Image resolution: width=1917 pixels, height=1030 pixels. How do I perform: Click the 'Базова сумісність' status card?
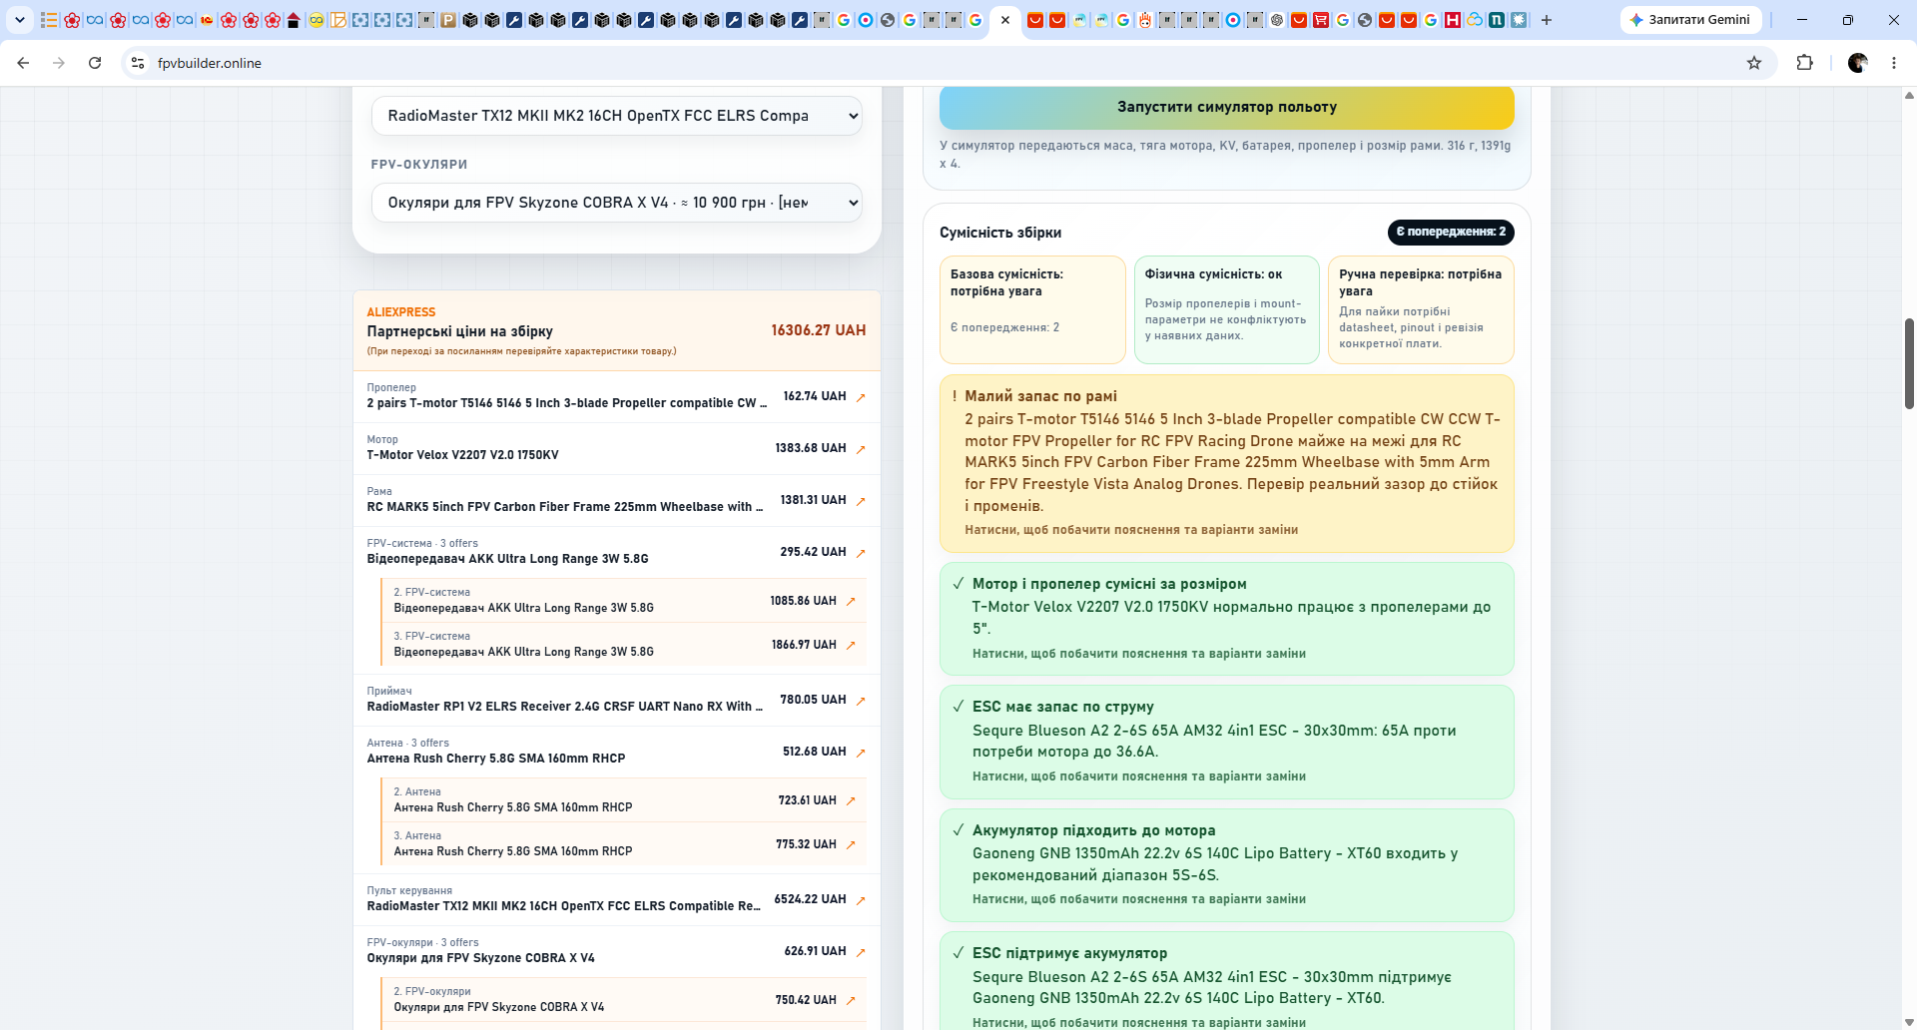point(1032,309)
